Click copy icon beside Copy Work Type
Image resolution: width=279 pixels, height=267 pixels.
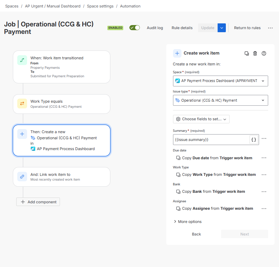click(x=178, y=174)
